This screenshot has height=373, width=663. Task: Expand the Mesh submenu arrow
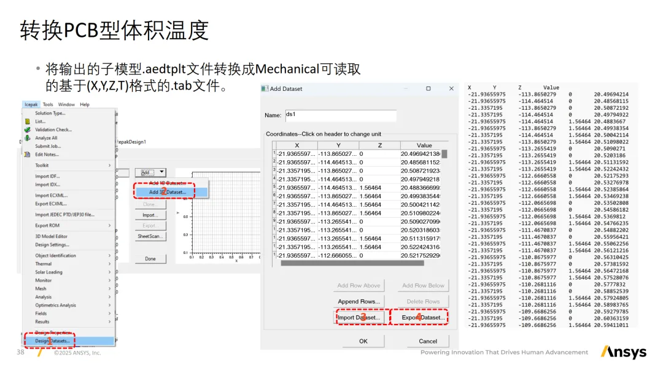[x=109, y=288]
